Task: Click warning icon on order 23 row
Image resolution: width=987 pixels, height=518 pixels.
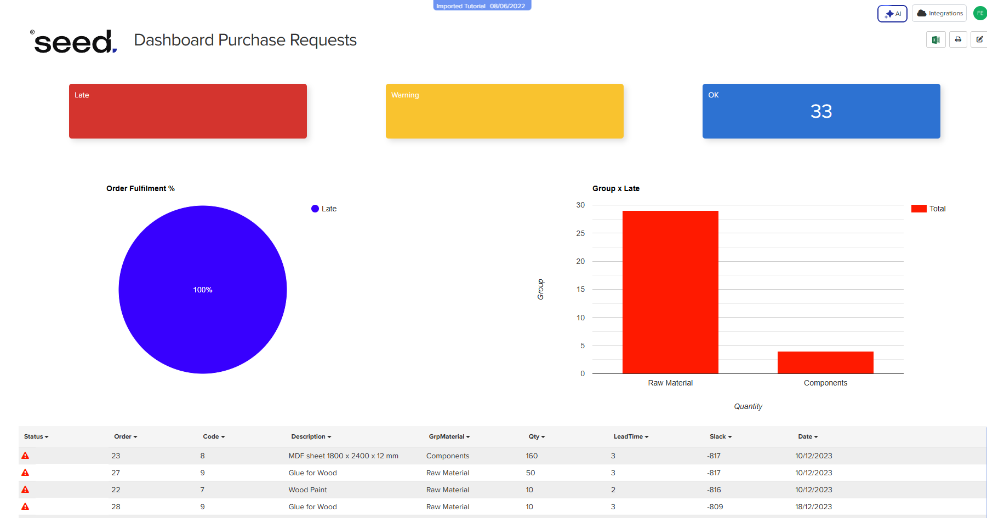Action: pos(25,456)
